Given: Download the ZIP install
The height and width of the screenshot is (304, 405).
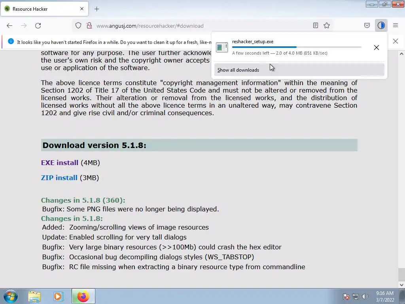Looking at the screenshot, I should [x=59, y=178].
